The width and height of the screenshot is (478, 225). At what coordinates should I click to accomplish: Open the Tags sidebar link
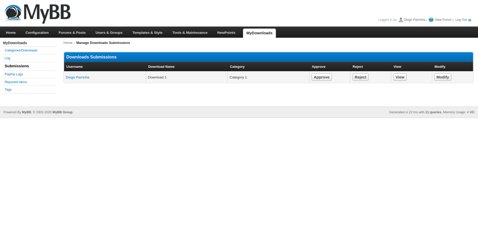coord(8,90)
